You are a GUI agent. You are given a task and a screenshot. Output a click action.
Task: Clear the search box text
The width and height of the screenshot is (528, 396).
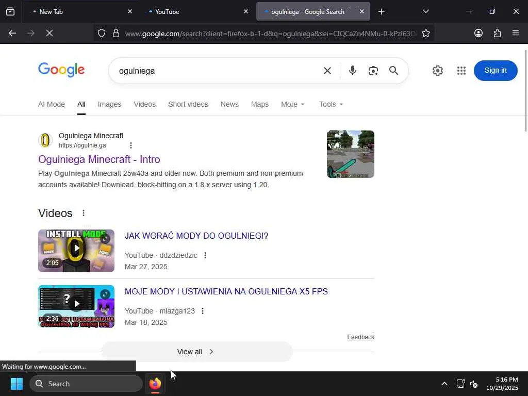(x=327, y=71)
